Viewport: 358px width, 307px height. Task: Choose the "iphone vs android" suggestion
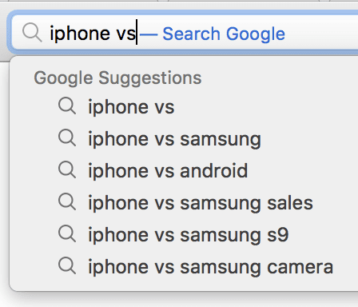[168, 170]
